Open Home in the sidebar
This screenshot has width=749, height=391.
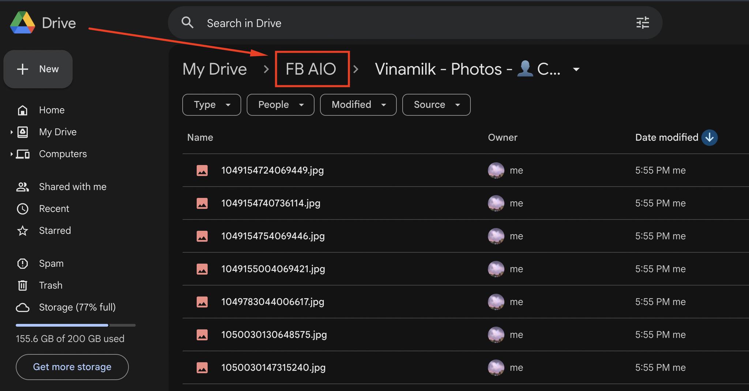click(x=52, y=110)
